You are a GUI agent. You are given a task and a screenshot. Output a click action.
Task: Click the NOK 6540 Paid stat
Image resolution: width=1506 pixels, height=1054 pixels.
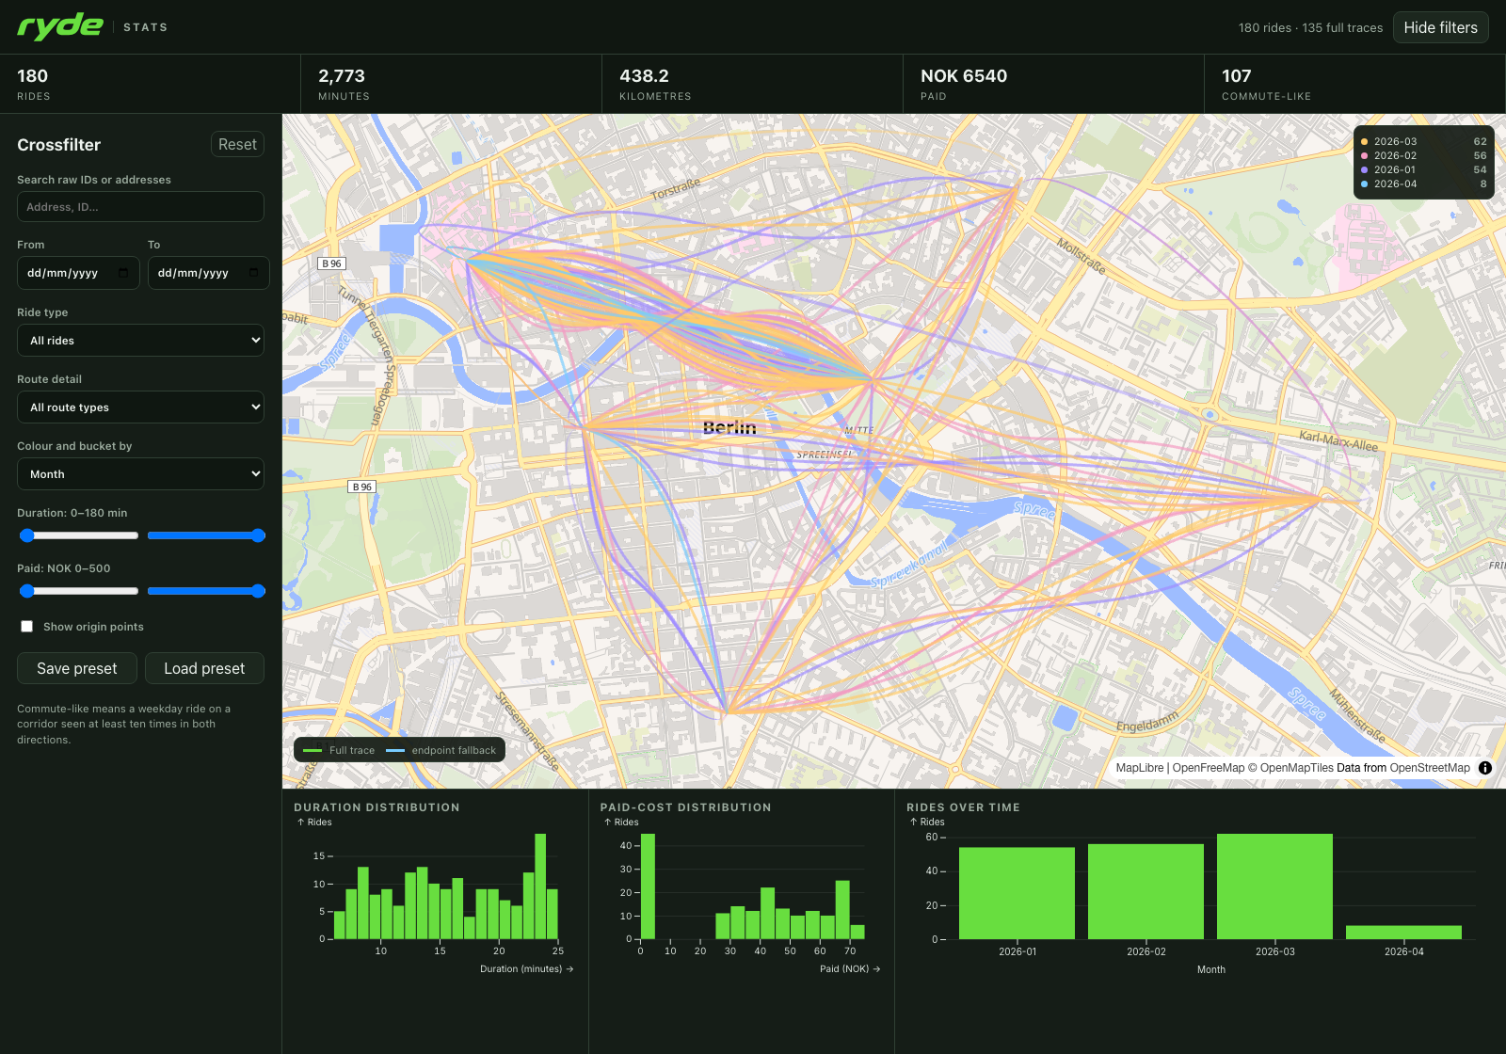[x=1054, y=84]
